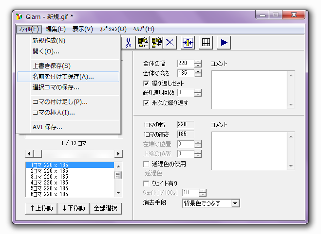The height and width of the screenshot is (234, 321).
Task: Open the オプション(O) menu
Action: point(113,29)
